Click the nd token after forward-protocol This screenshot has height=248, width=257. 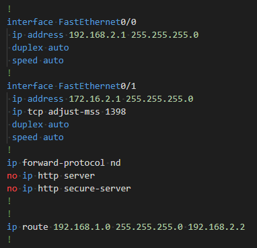coord(116,163)
